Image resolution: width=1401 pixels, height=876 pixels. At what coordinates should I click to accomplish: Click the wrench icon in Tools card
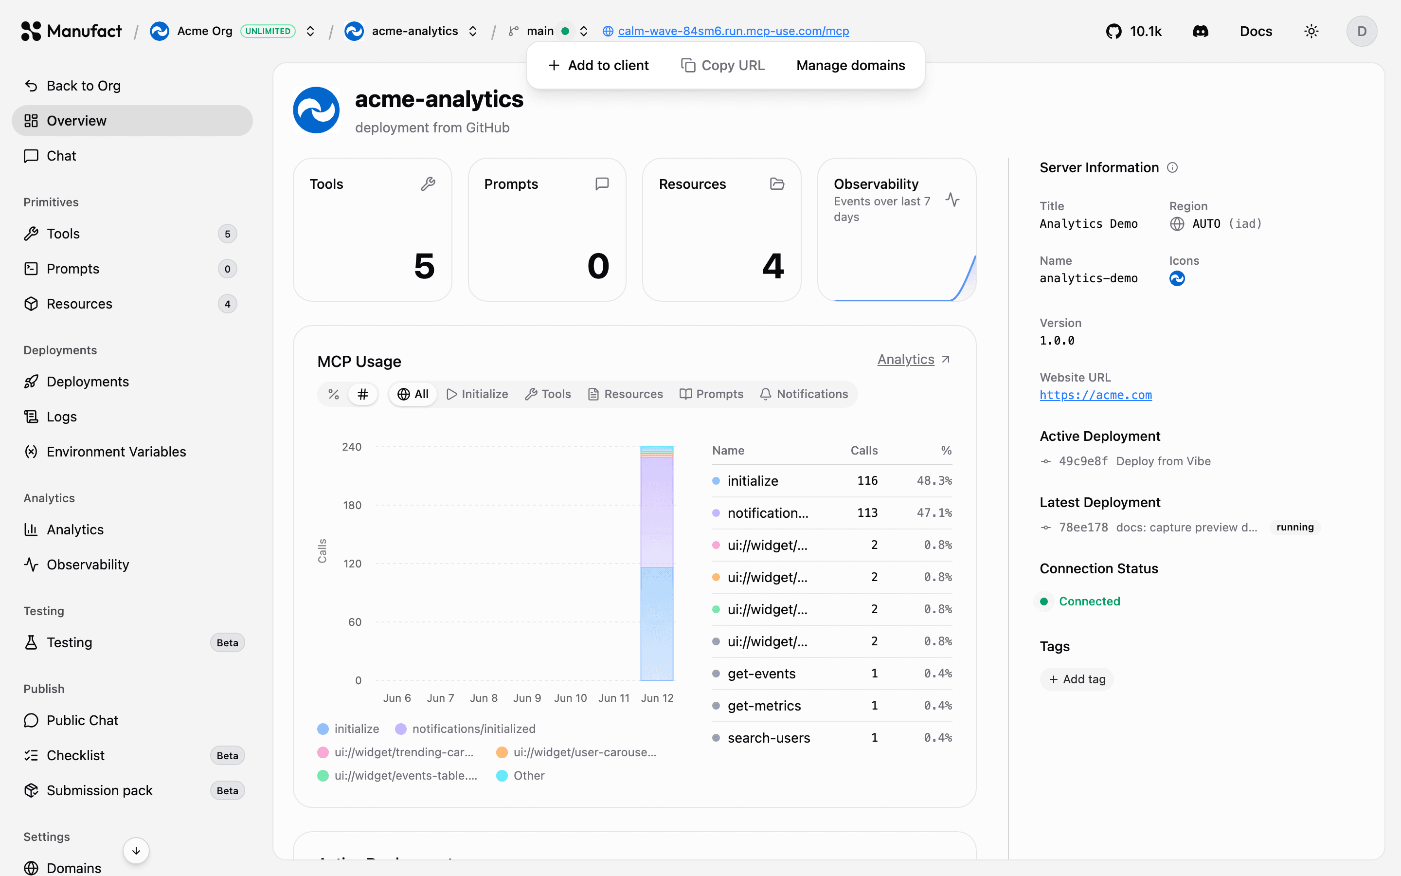[428, 183]
